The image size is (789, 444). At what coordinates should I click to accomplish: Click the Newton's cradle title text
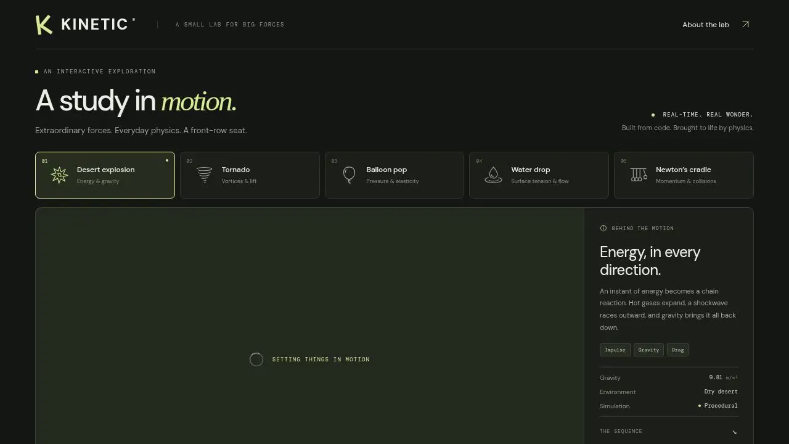pyautogui.click(x=683, y=170)
